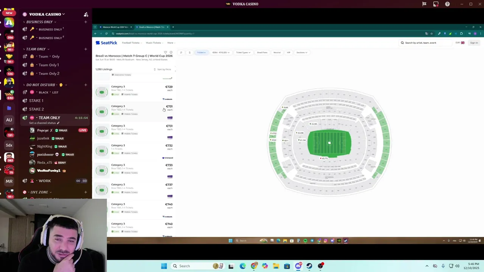Open Team Only 1 voice channel
484x272 pixels.
55,65
